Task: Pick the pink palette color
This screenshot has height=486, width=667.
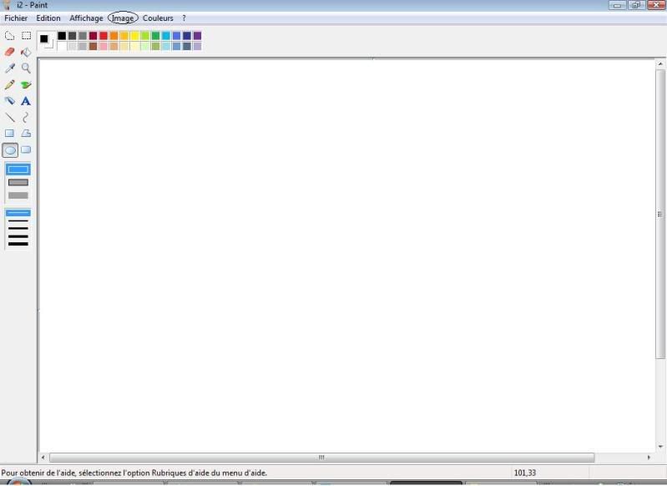Action: [104, 46]
